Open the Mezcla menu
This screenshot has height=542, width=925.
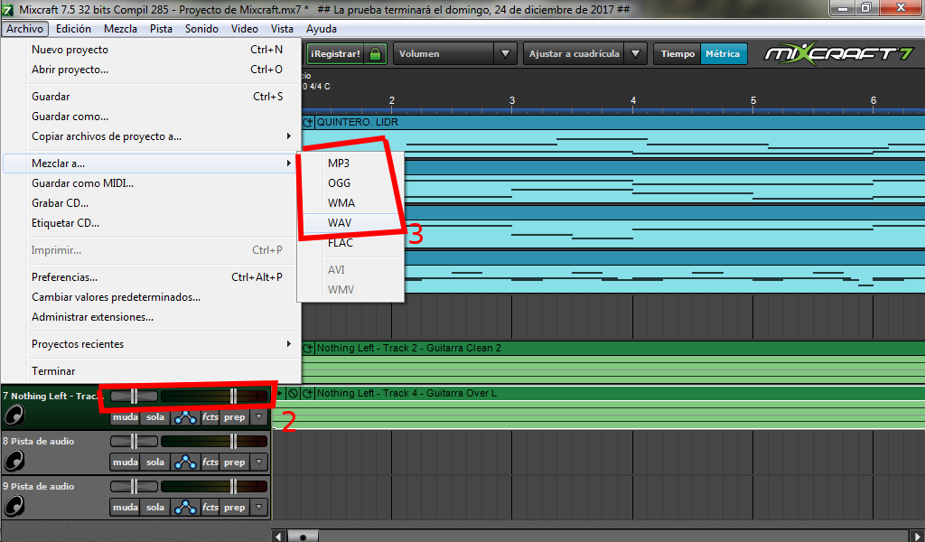[120, 29]
